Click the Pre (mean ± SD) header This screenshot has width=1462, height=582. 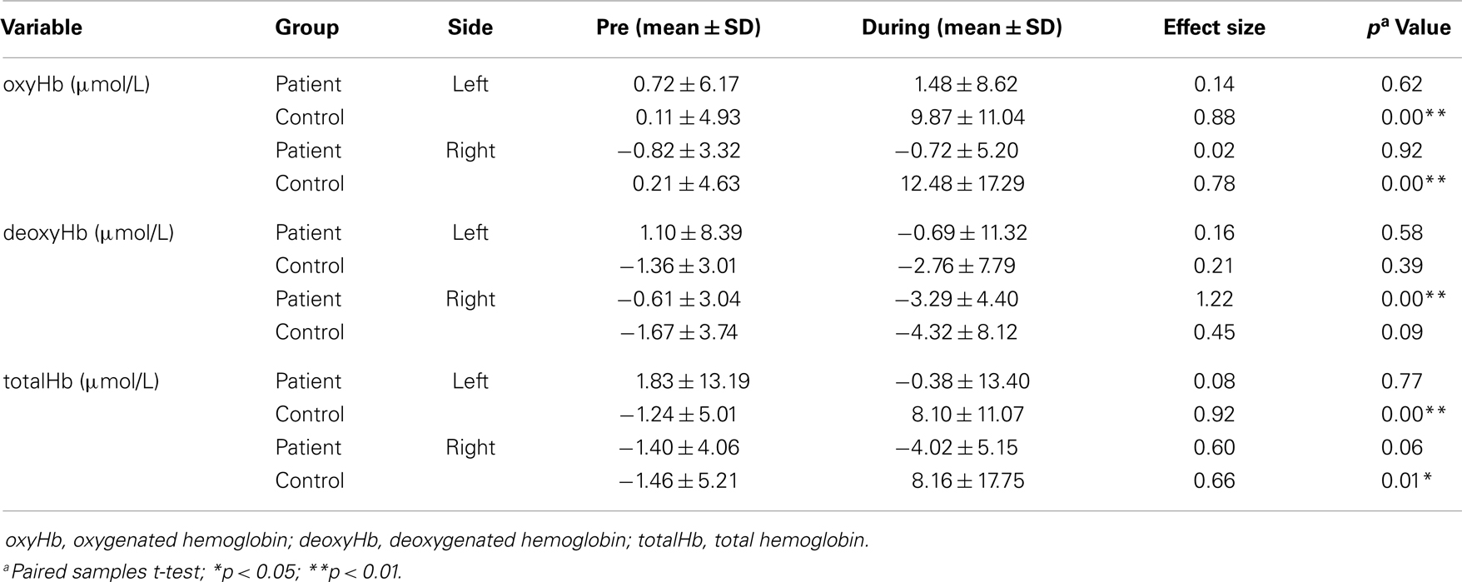tap(679, 27)
